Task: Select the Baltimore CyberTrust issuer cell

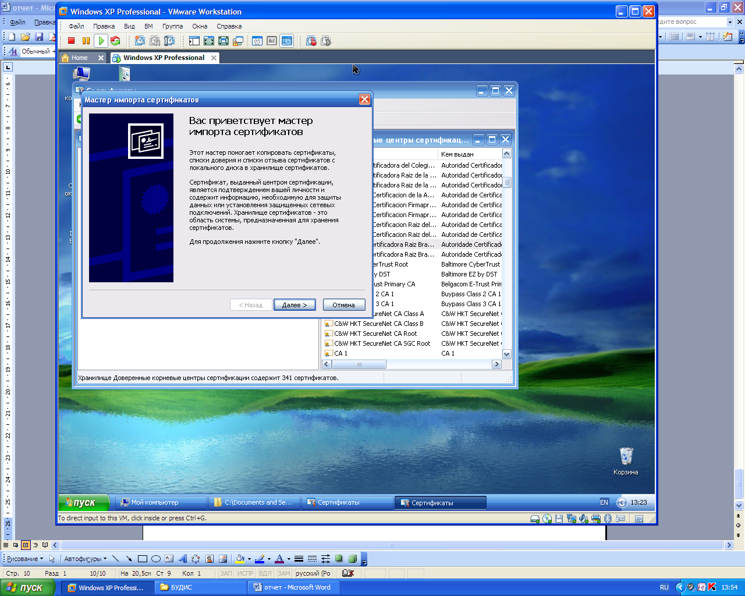Action: point(471,264)
